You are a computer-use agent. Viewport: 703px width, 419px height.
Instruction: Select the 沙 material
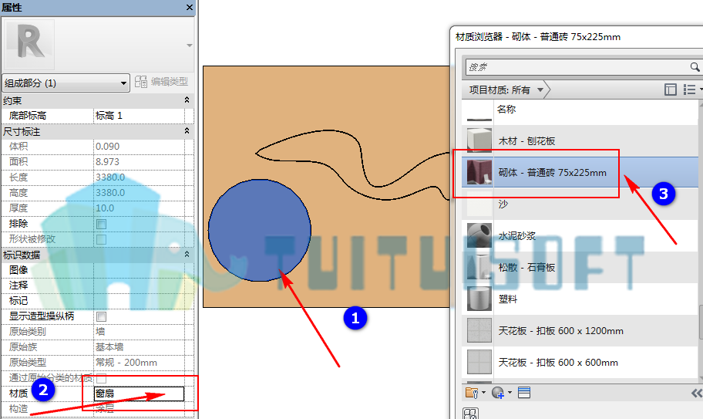coord(580,204)
